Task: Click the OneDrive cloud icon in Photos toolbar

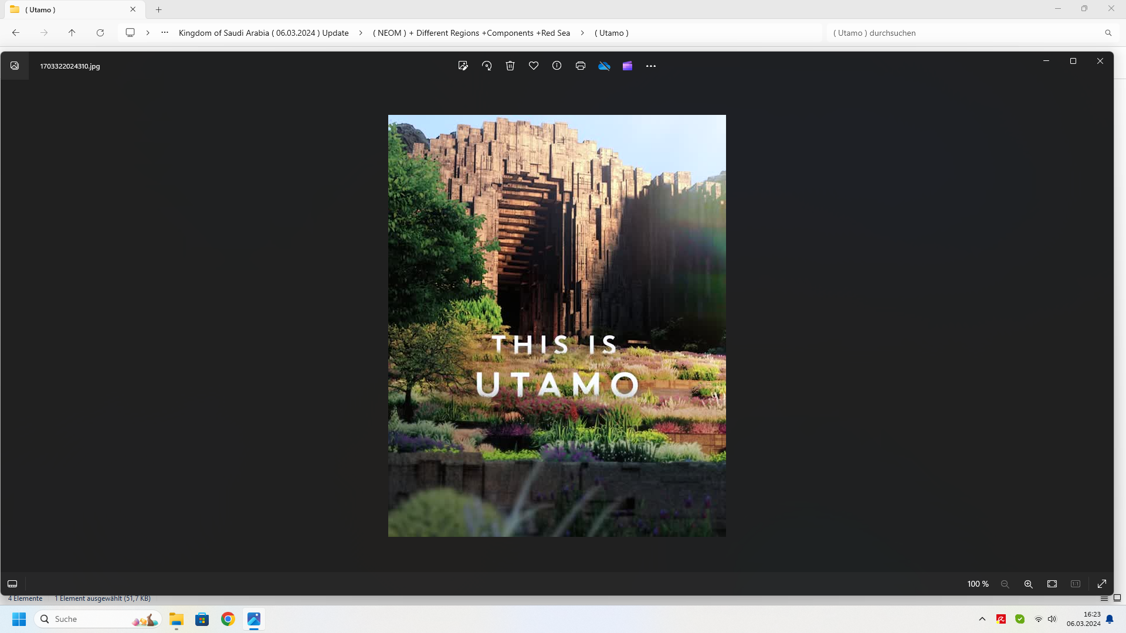Action: click(x=604, y=66)
